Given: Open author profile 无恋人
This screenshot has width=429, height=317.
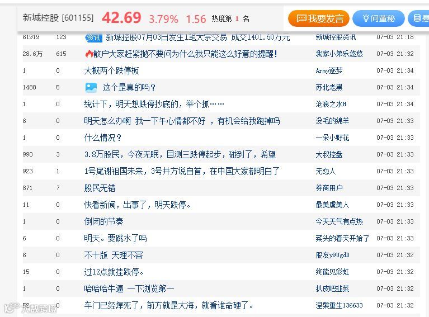Looking at the screenshot, I should [x=326, y=171].
